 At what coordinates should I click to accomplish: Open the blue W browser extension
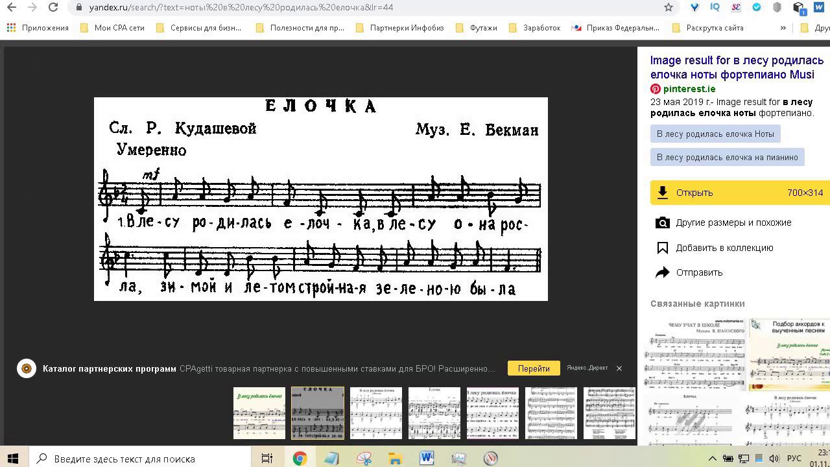click(x=818, y=7)
